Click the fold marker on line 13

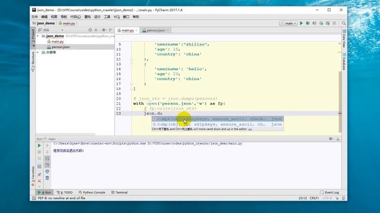click(131, 64)
